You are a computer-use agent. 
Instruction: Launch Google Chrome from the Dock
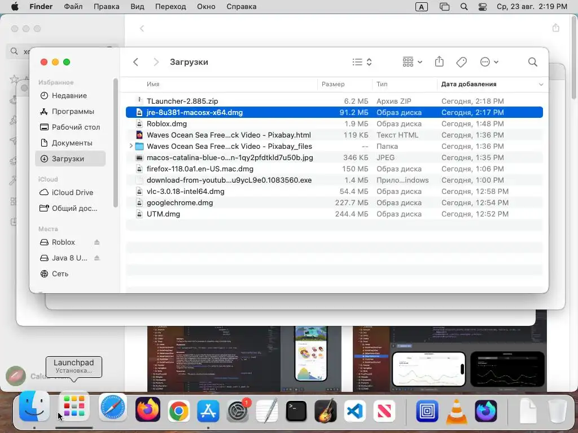(179, 410)
